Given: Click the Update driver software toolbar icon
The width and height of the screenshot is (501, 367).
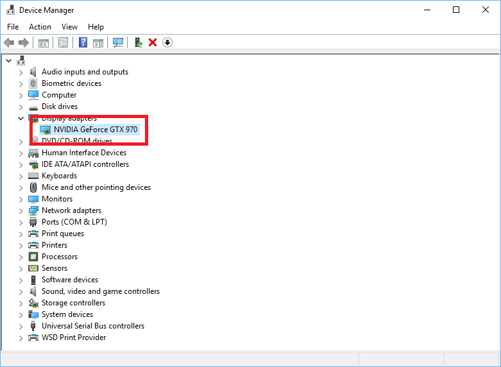Looking at the screenshot, I should [x=138, y=42].
